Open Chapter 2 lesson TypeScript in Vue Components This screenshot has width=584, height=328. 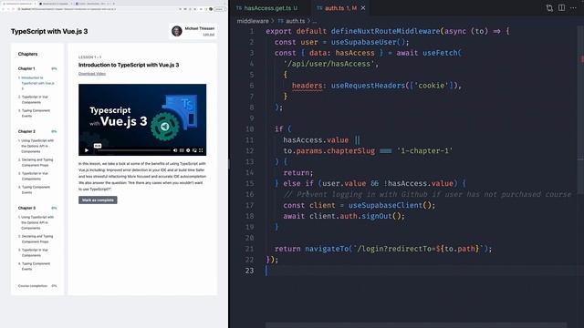(35, 176)
